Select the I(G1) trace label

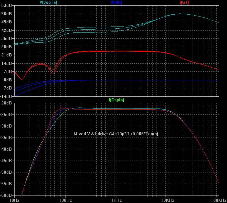point(184,2)
